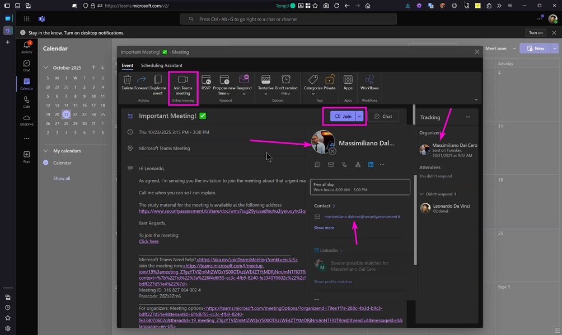
Task: Click the massimiliano.dalcero email address link
Action: point(362,217)
